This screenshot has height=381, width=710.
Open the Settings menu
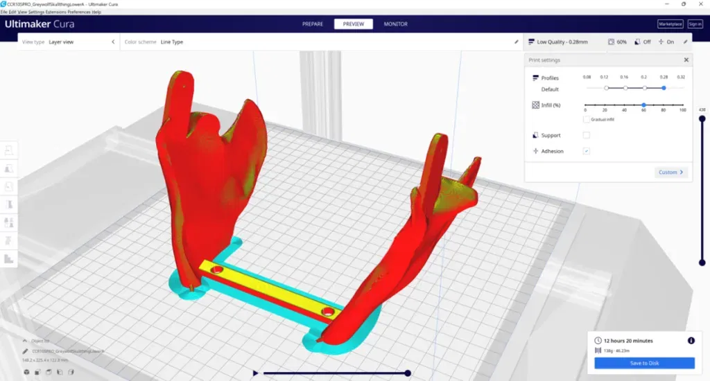[36, 12]
